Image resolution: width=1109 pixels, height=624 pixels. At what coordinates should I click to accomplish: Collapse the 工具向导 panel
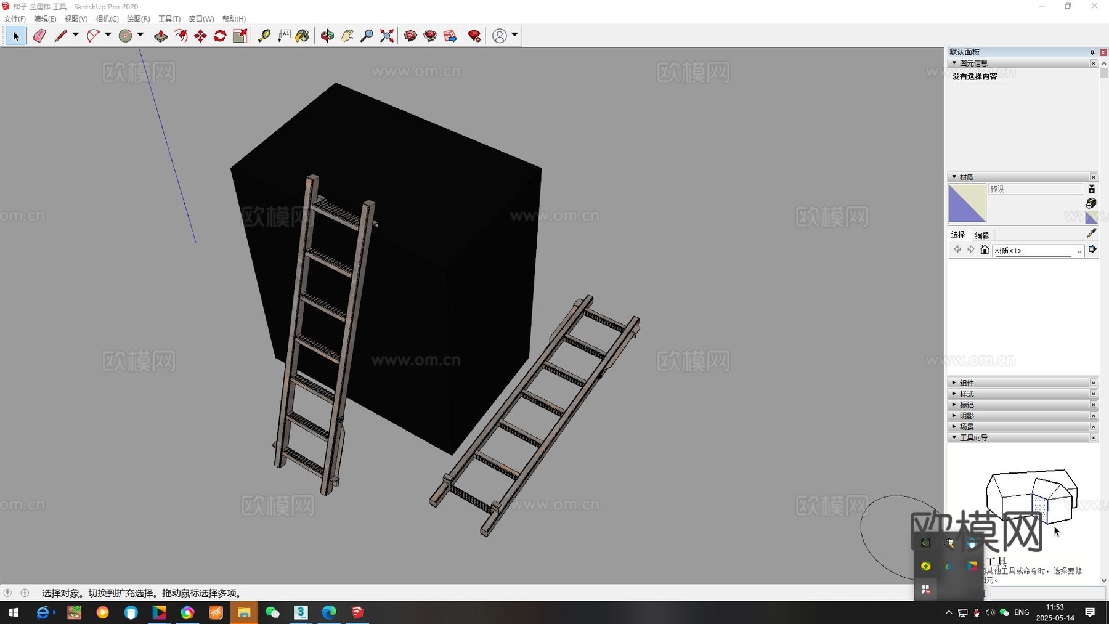point(954,437)
